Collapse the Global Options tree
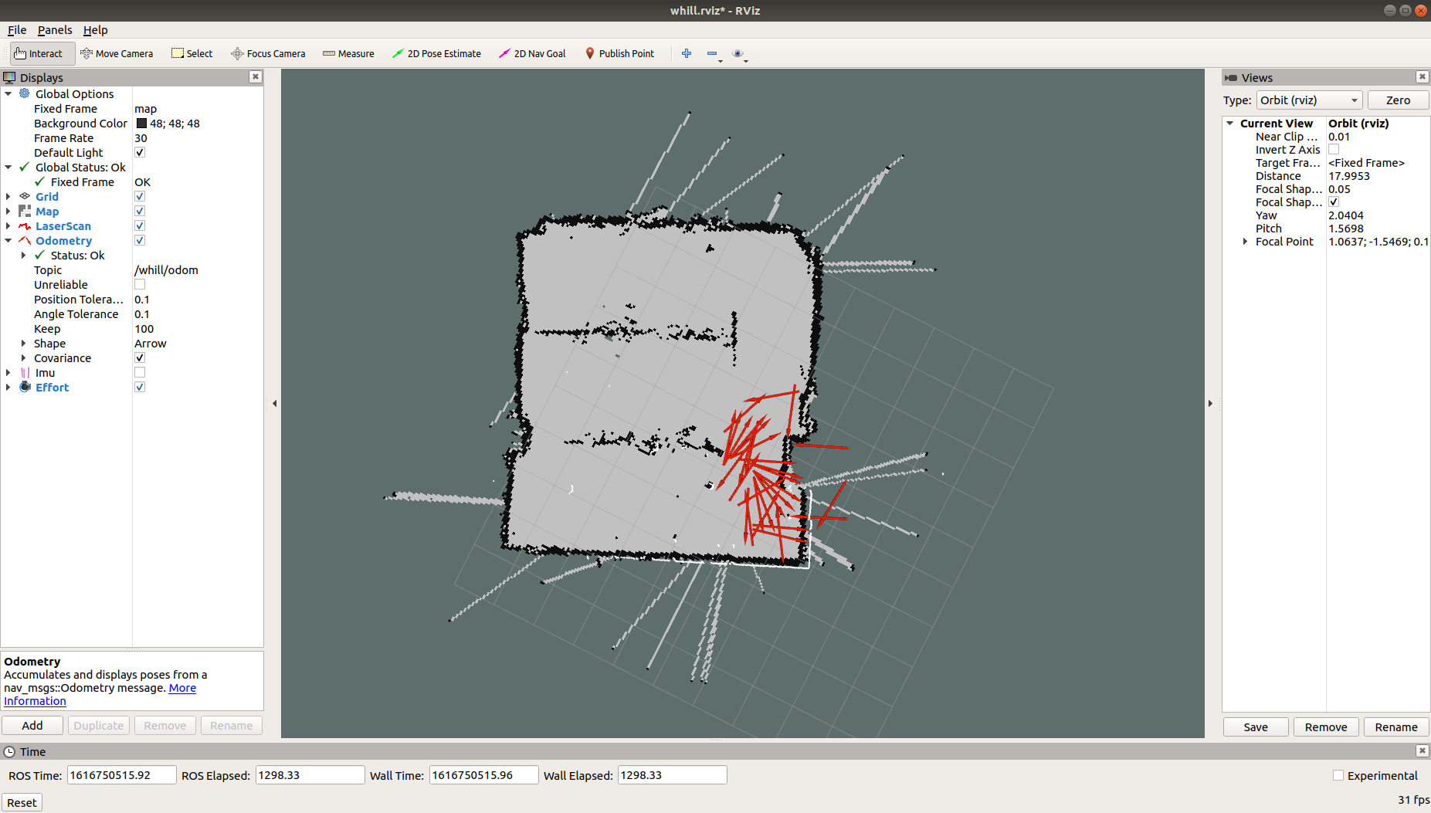Screen dimensions: 1431x813 8,93
